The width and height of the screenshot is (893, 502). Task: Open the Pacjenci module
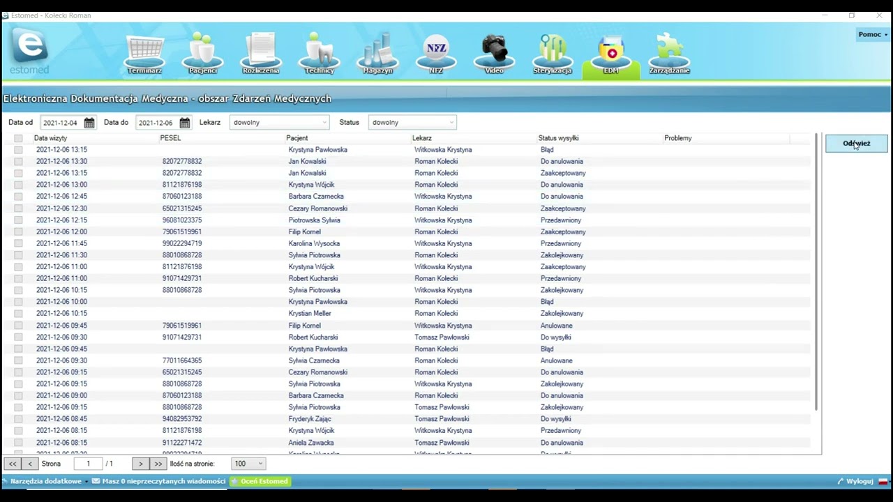[202, 54]
